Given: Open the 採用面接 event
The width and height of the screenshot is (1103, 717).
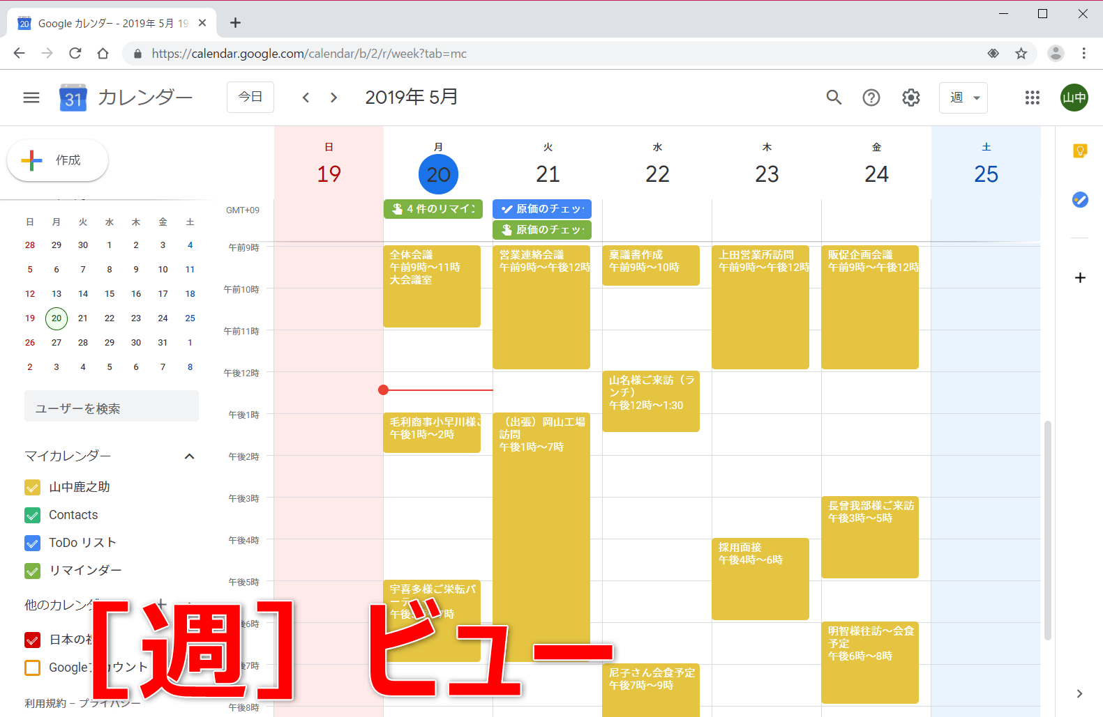Looking at the screenshot, I should click(760, 579).
